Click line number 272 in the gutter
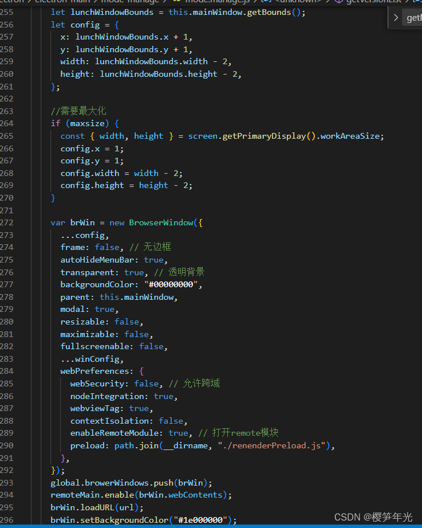The height and width of the screenshot is (528, 422). [x=6, y=222]
